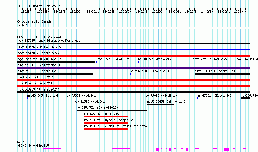Click the nsv466596 Itsara2009 label
This screenshot has width=258, height=152.
36,77
